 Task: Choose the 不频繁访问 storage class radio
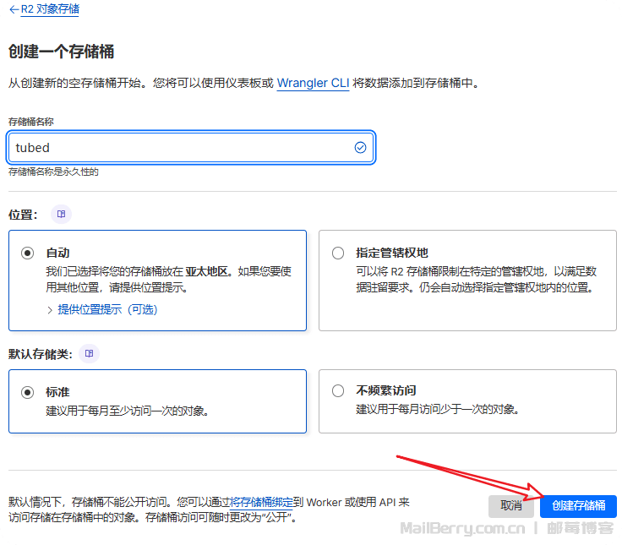click(338, 391)
